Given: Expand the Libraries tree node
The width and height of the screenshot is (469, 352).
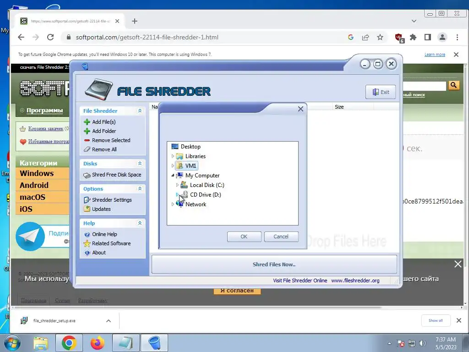Looking at the screenshot, I should point(173,156).
